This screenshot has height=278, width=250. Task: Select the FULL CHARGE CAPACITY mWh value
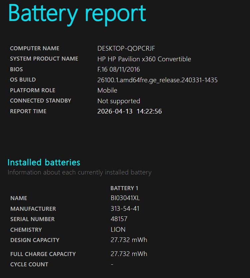[129, 254]
